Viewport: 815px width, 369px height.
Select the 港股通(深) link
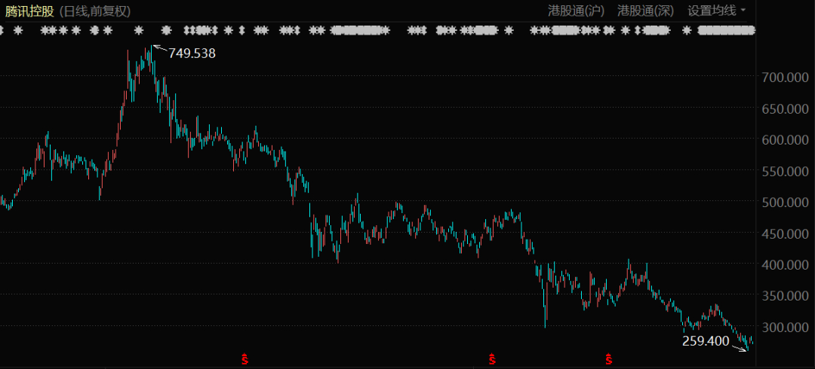[646, 11]
